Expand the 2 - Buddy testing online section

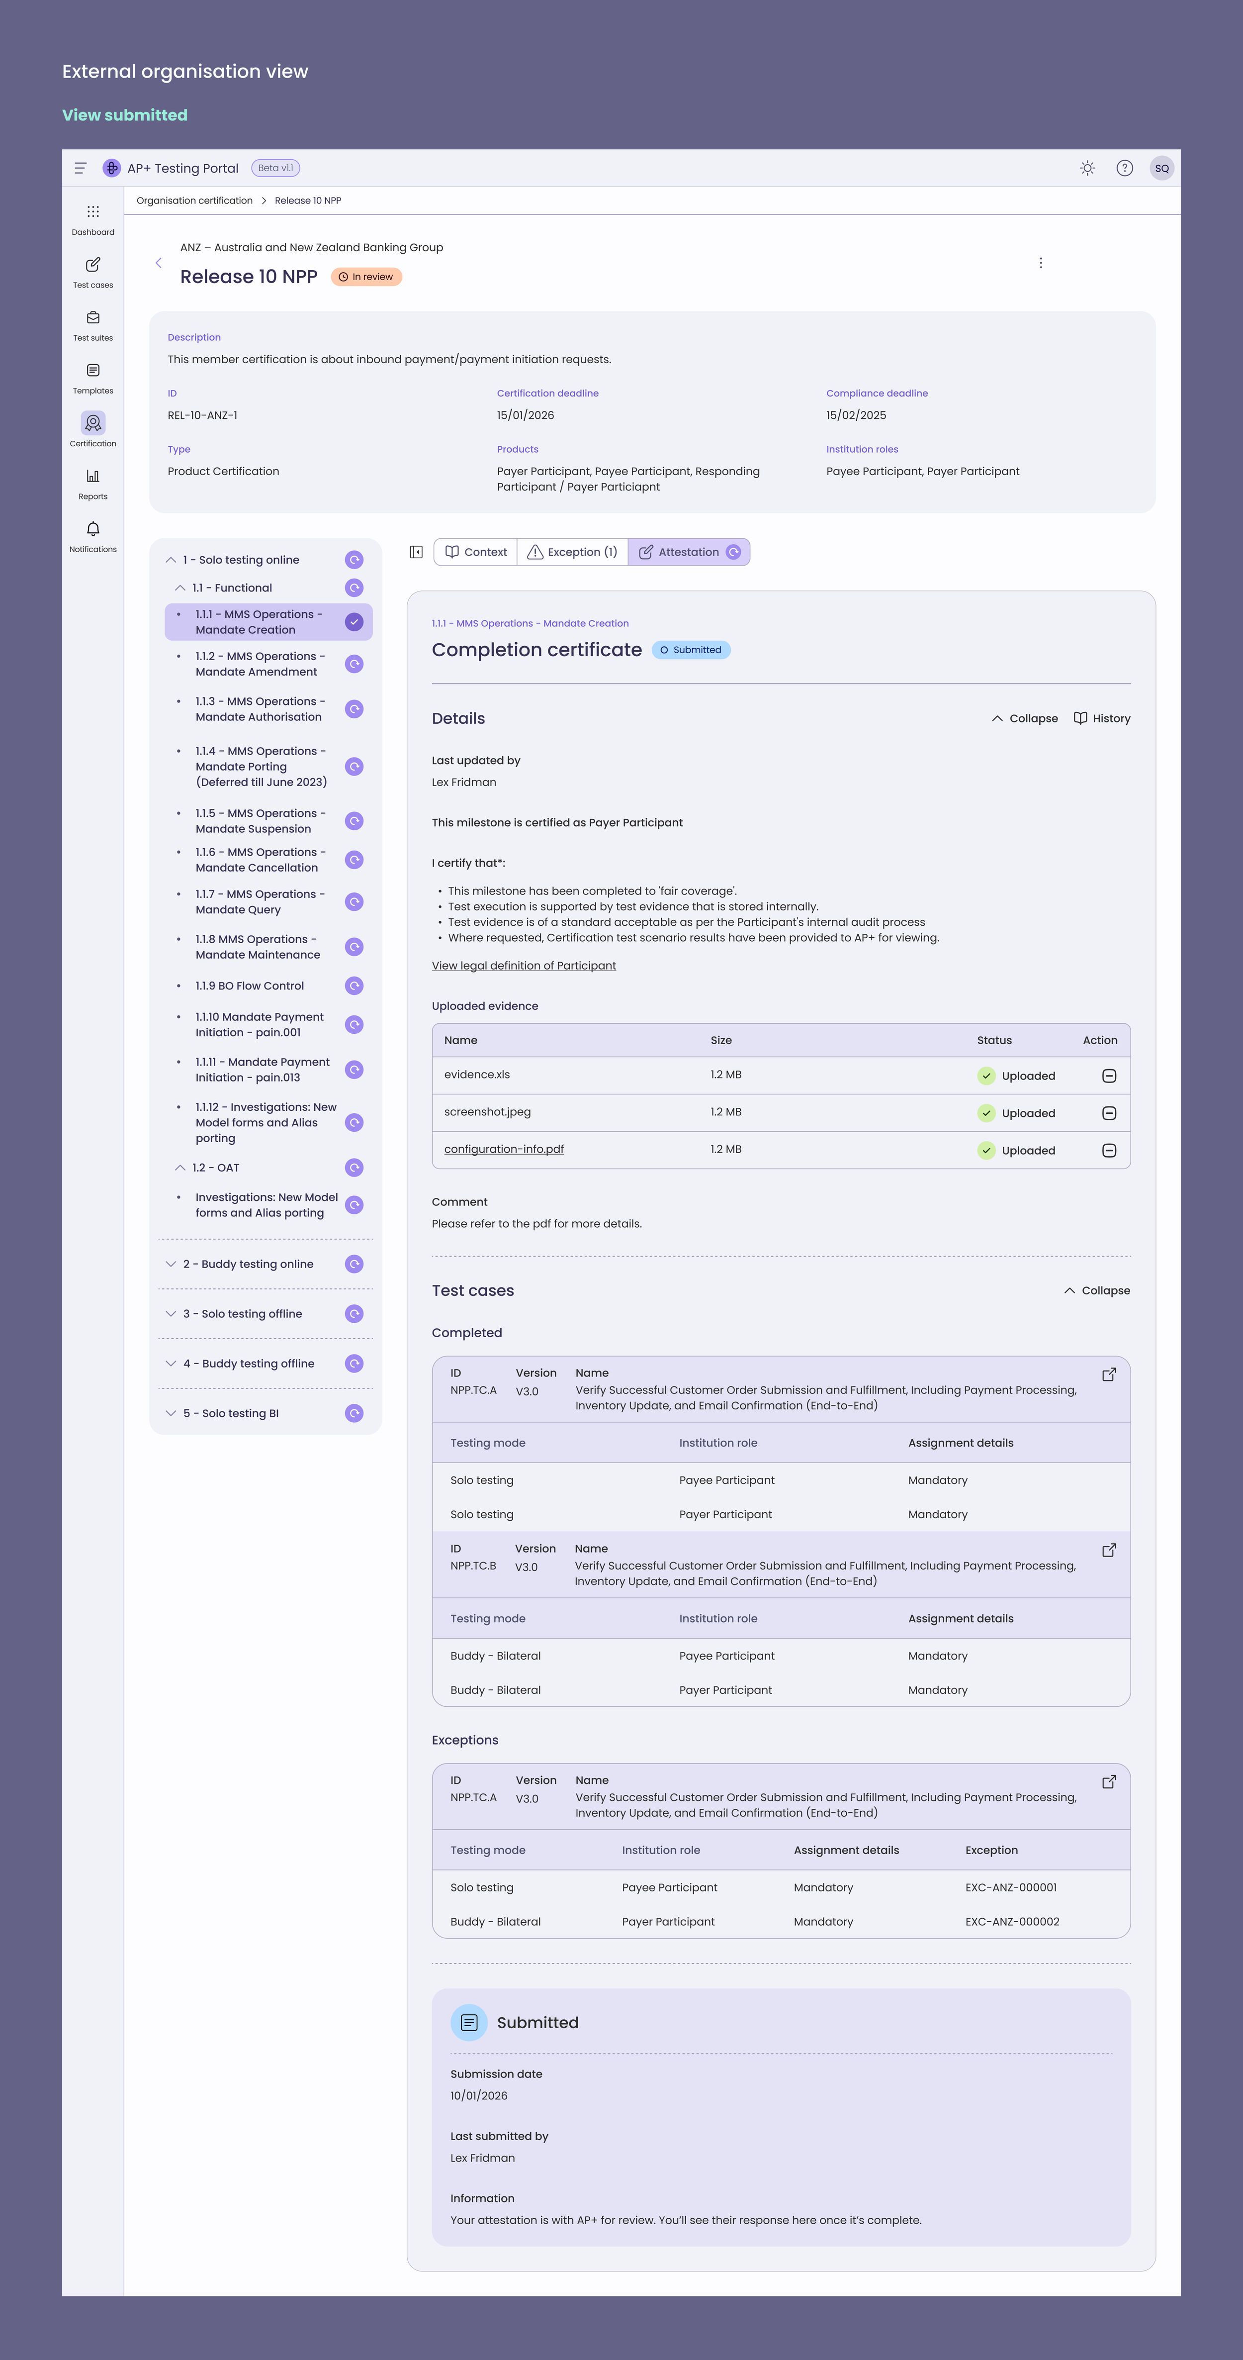point(171,1264)
